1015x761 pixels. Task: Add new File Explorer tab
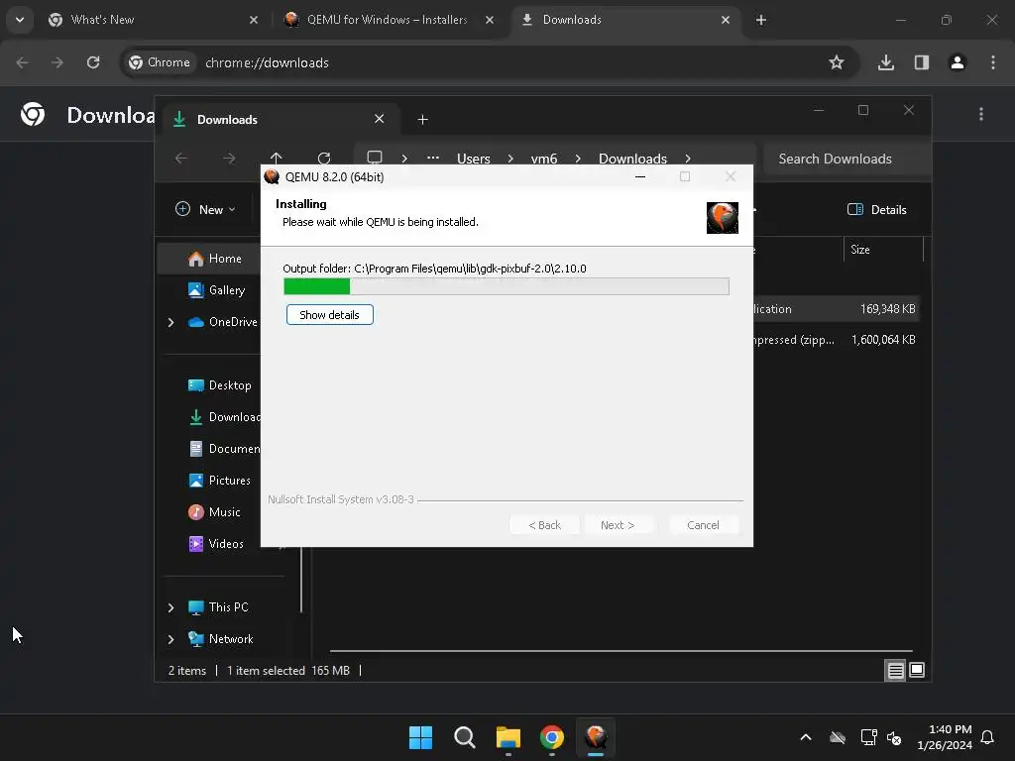pyautogui.click(x=422, y=120)
